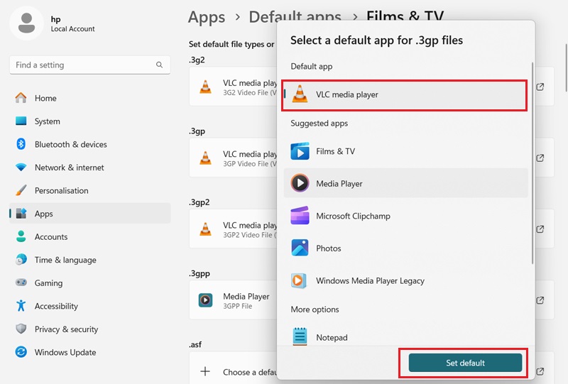Image resolution: width=568 pixels, height=384 pixels.
Task: Pick Windows Media Player Legacy
Action: [405, 280]
